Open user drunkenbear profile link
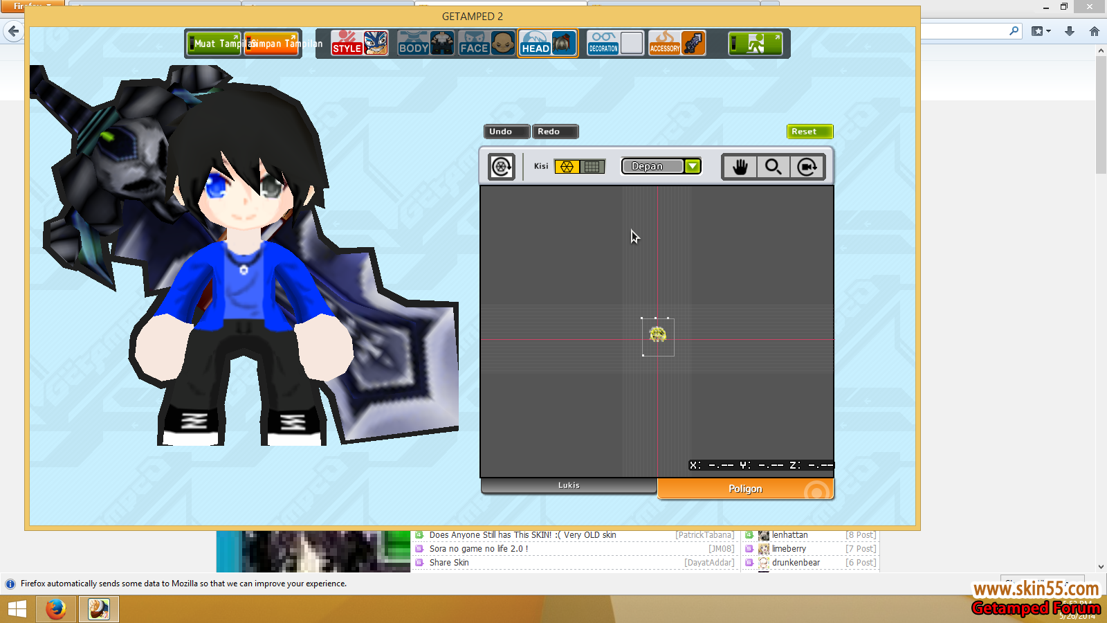 point(796,563)
